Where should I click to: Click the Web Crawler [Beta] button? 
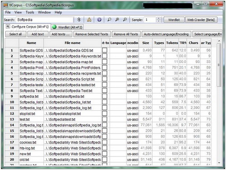click(x=201, y=20)
